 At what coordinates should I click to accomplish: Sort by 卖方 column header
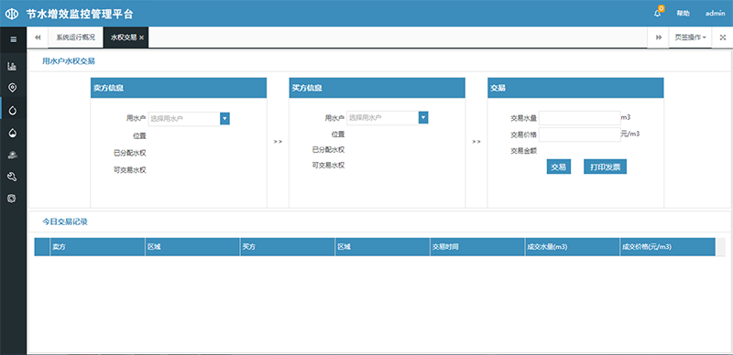[97, 247]
